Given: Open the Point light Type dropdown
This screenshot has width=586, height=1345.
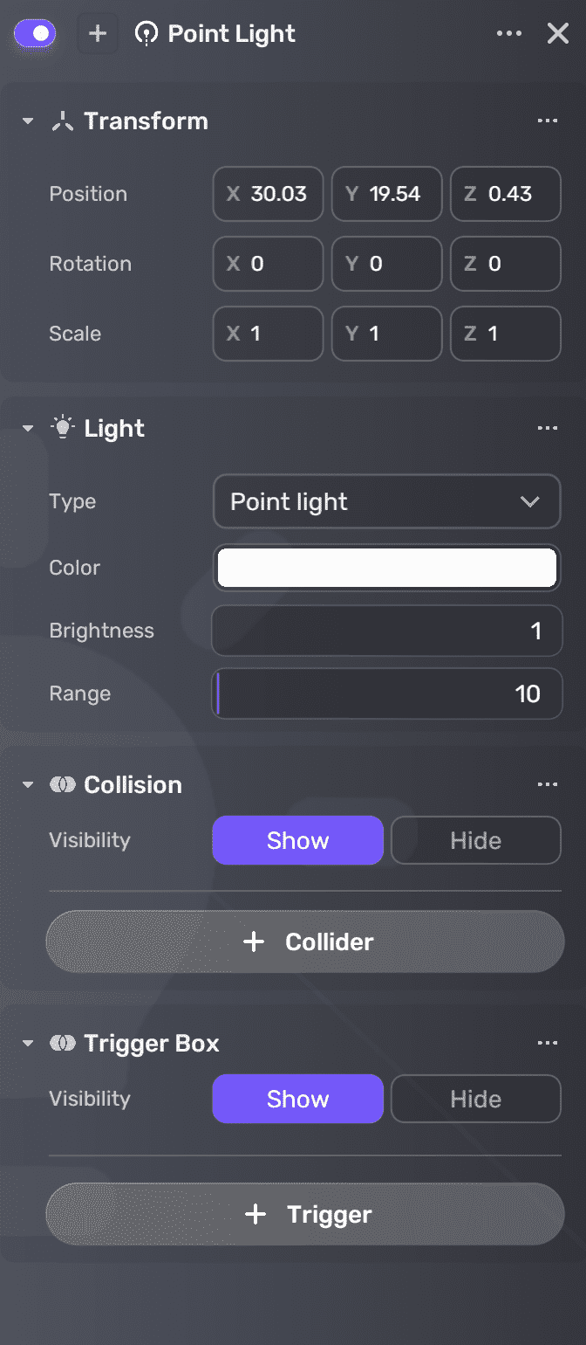Looking at the screenshot, I should (x=386, y=501).
